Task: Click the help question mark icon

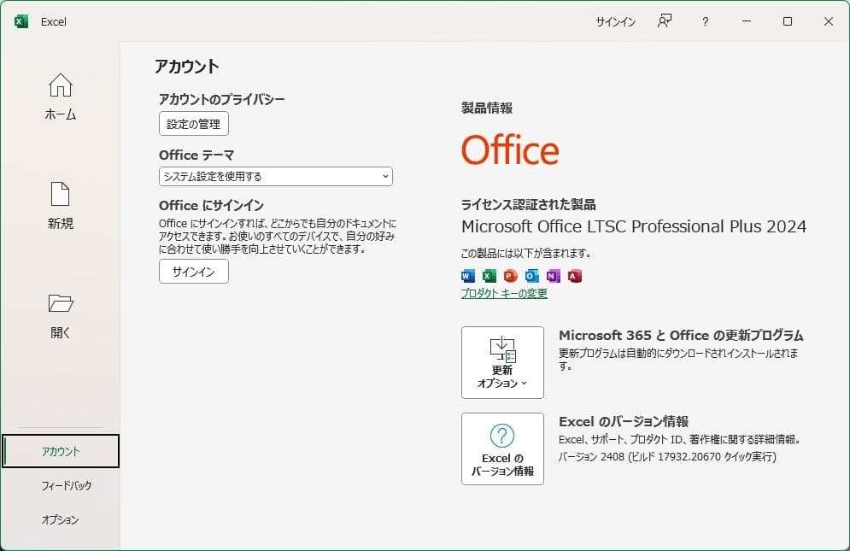Action: click(x=706, y=21)
